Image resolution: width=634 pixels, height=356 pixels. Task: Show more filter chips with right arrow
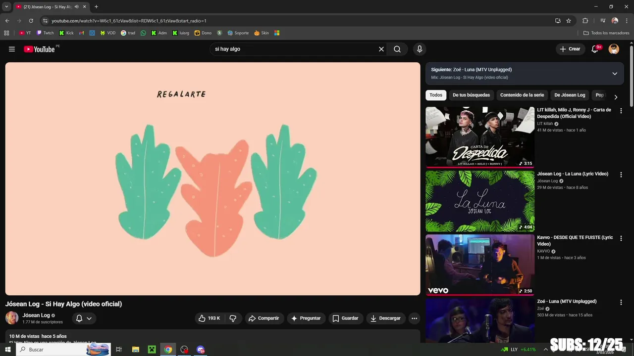616,97
